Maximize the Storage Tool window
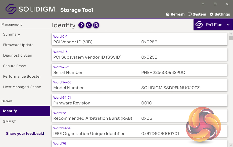Viewport: 233px width, 147px height. point(215,4)
